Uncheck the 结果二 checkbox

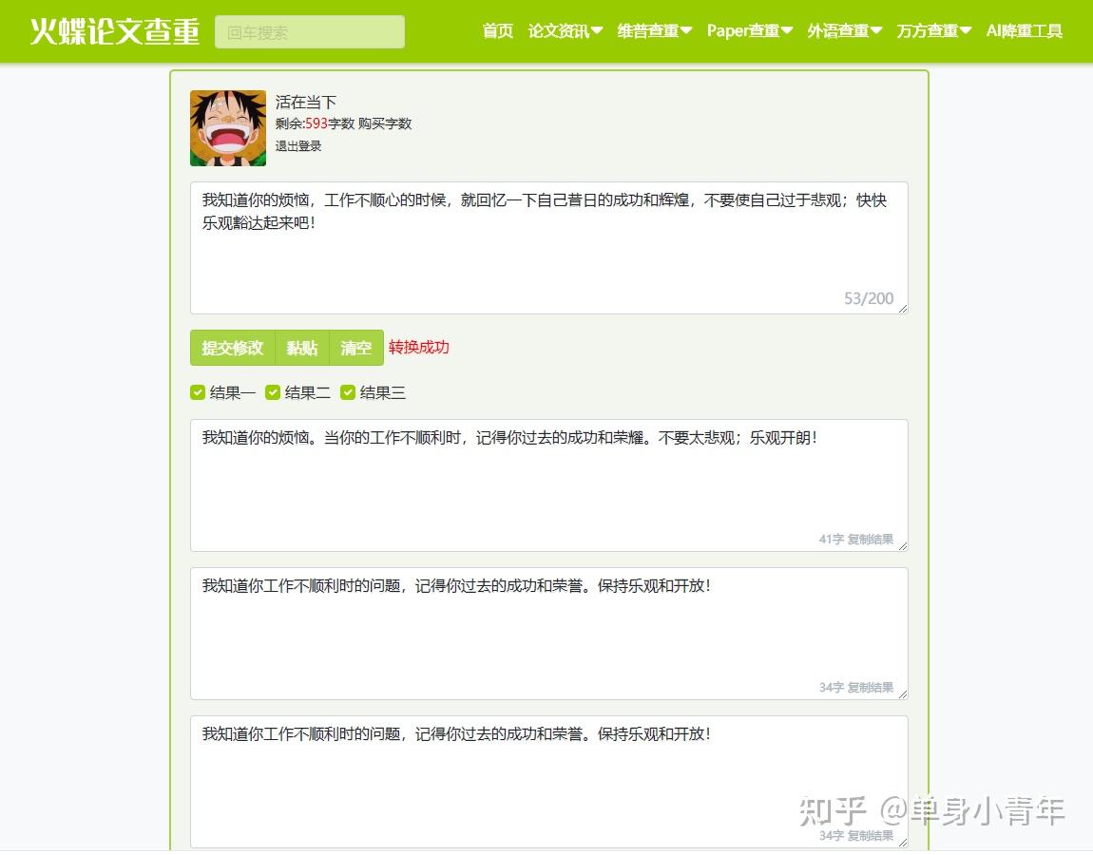pyautogui.click(x=273, y=391)
